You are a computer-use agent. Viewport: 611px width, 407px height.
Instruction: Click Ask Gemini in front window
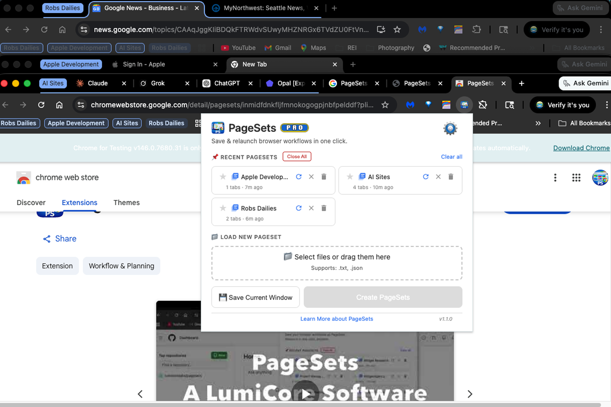(585, 83)
